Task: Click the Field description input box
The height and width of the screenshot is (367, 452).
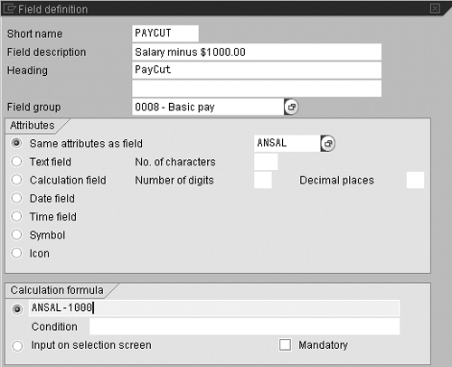Action: (x=257, y=52)
